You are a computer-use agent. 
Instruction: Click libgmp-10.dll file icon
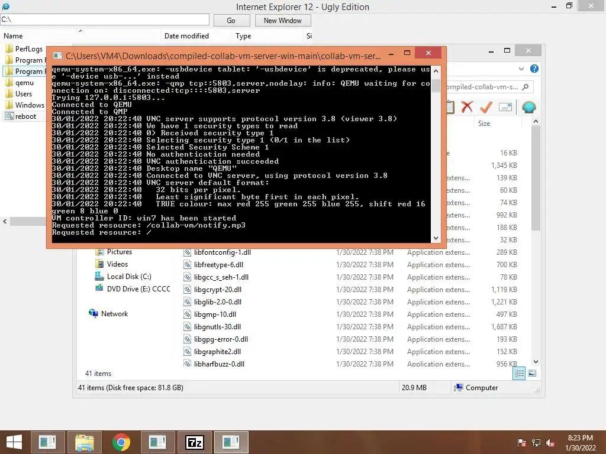pos(187,314)
